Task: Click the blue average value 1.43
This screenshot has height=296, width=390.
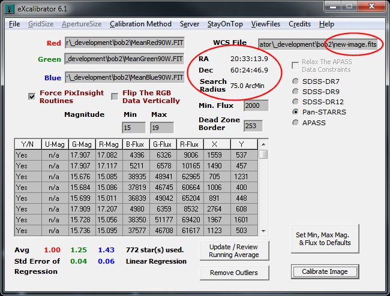Action: [x=106, y=250]
